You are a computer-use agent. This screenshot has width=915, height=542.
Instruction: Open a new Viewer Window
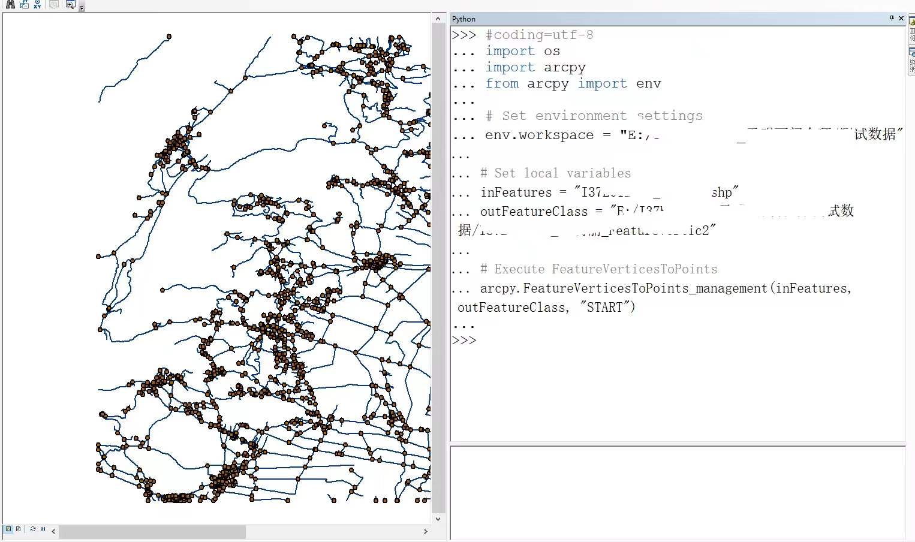70,5
